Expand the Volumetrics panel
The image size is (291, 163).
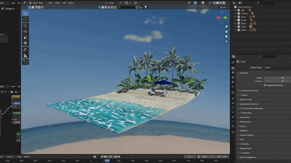coord(245,117)
